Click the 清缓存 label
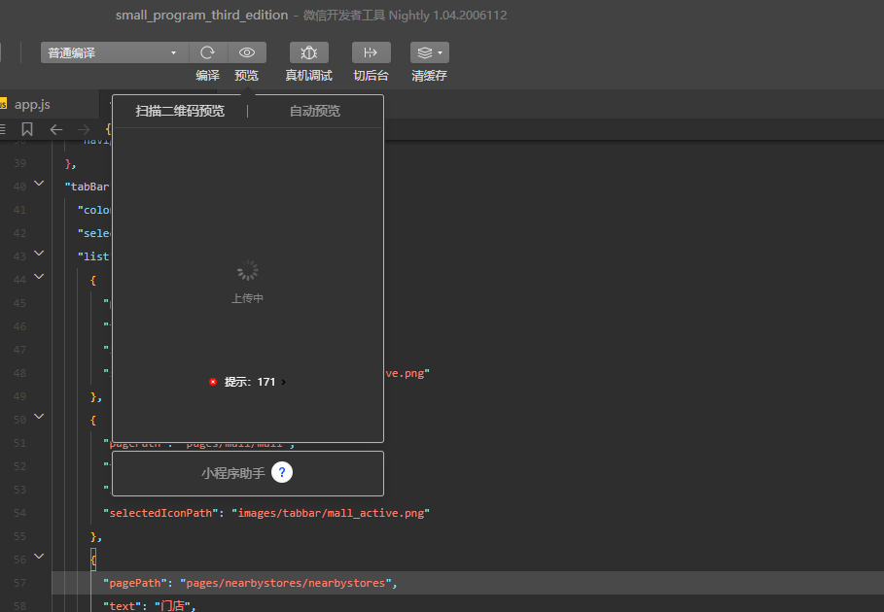The height and width of the screenshot is (612, 884). [429, 76]
